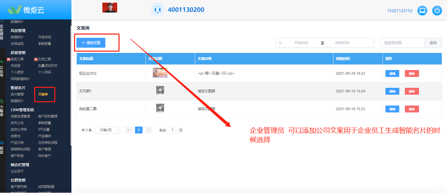
Task: Open 引流工具 in sidebar
Action: [44, 59]
